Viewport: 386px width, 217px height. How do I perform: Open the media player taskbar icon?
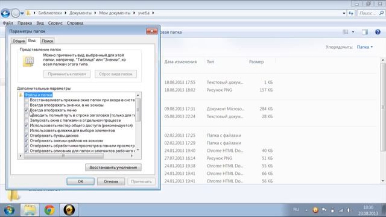click(69, 210)
